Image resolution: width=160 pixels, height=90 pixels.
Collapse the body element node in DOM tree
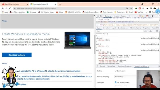point(98,22)
